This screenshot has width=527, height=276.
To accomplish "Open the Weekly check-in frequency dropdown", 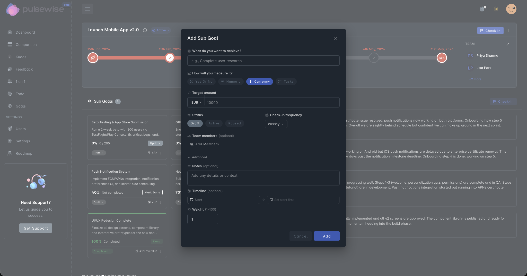I will click(x=276, y=124).
